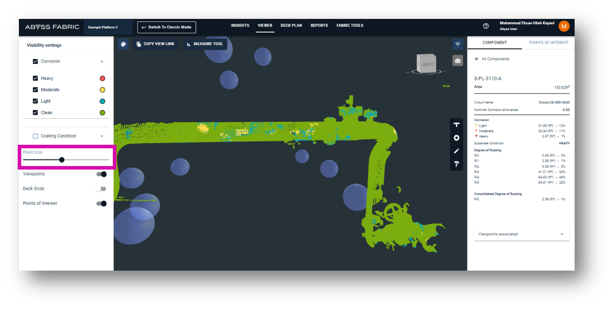The width and height of the screenshot is (613, 309).
Task: Disable the Viewpoints toggle
Action: [x=102, y=174]
